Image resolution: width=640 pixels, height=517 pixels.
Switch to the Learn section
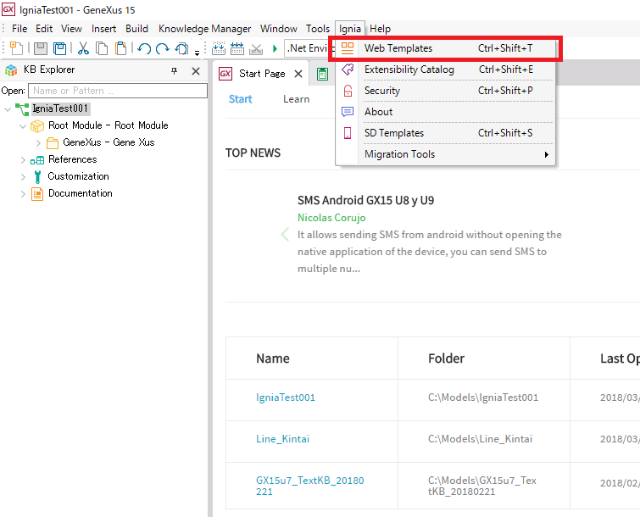click(297, 99)
